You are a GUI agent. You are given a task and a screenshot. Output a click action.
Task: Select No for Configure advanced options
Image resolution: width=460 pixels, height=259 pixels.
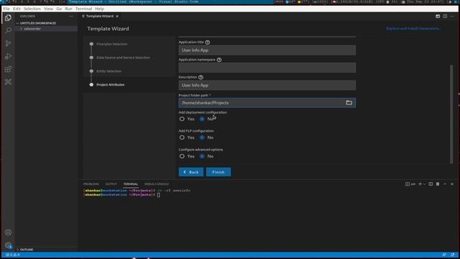(202, 156)
